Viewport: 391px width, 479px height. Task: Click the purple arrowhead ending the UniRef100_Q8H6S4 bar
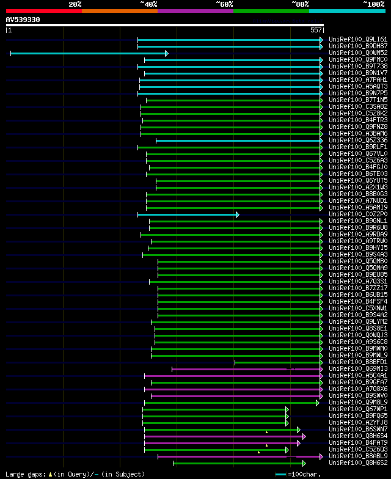(x=304, y=436)
